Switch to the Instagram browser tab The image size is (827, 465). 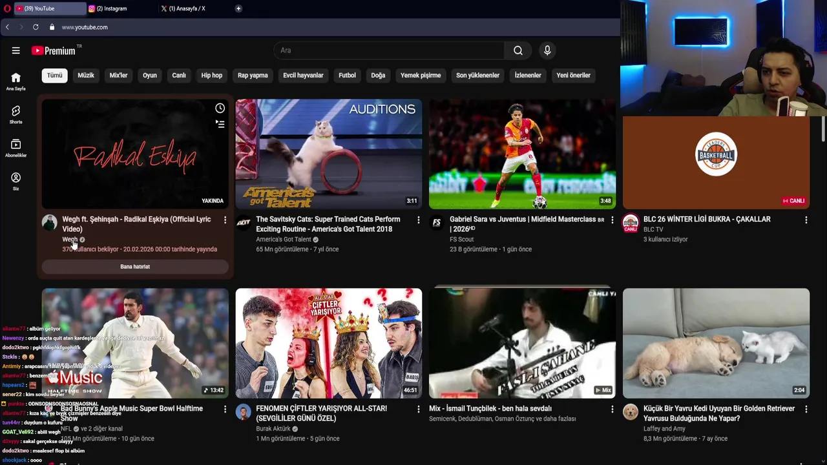click(x=121, y=8)
